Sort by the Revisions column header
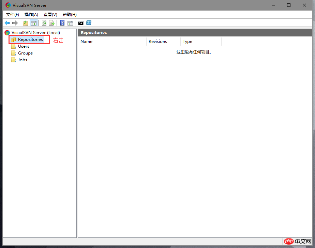 pyautogui.click(x=164, y=42)
